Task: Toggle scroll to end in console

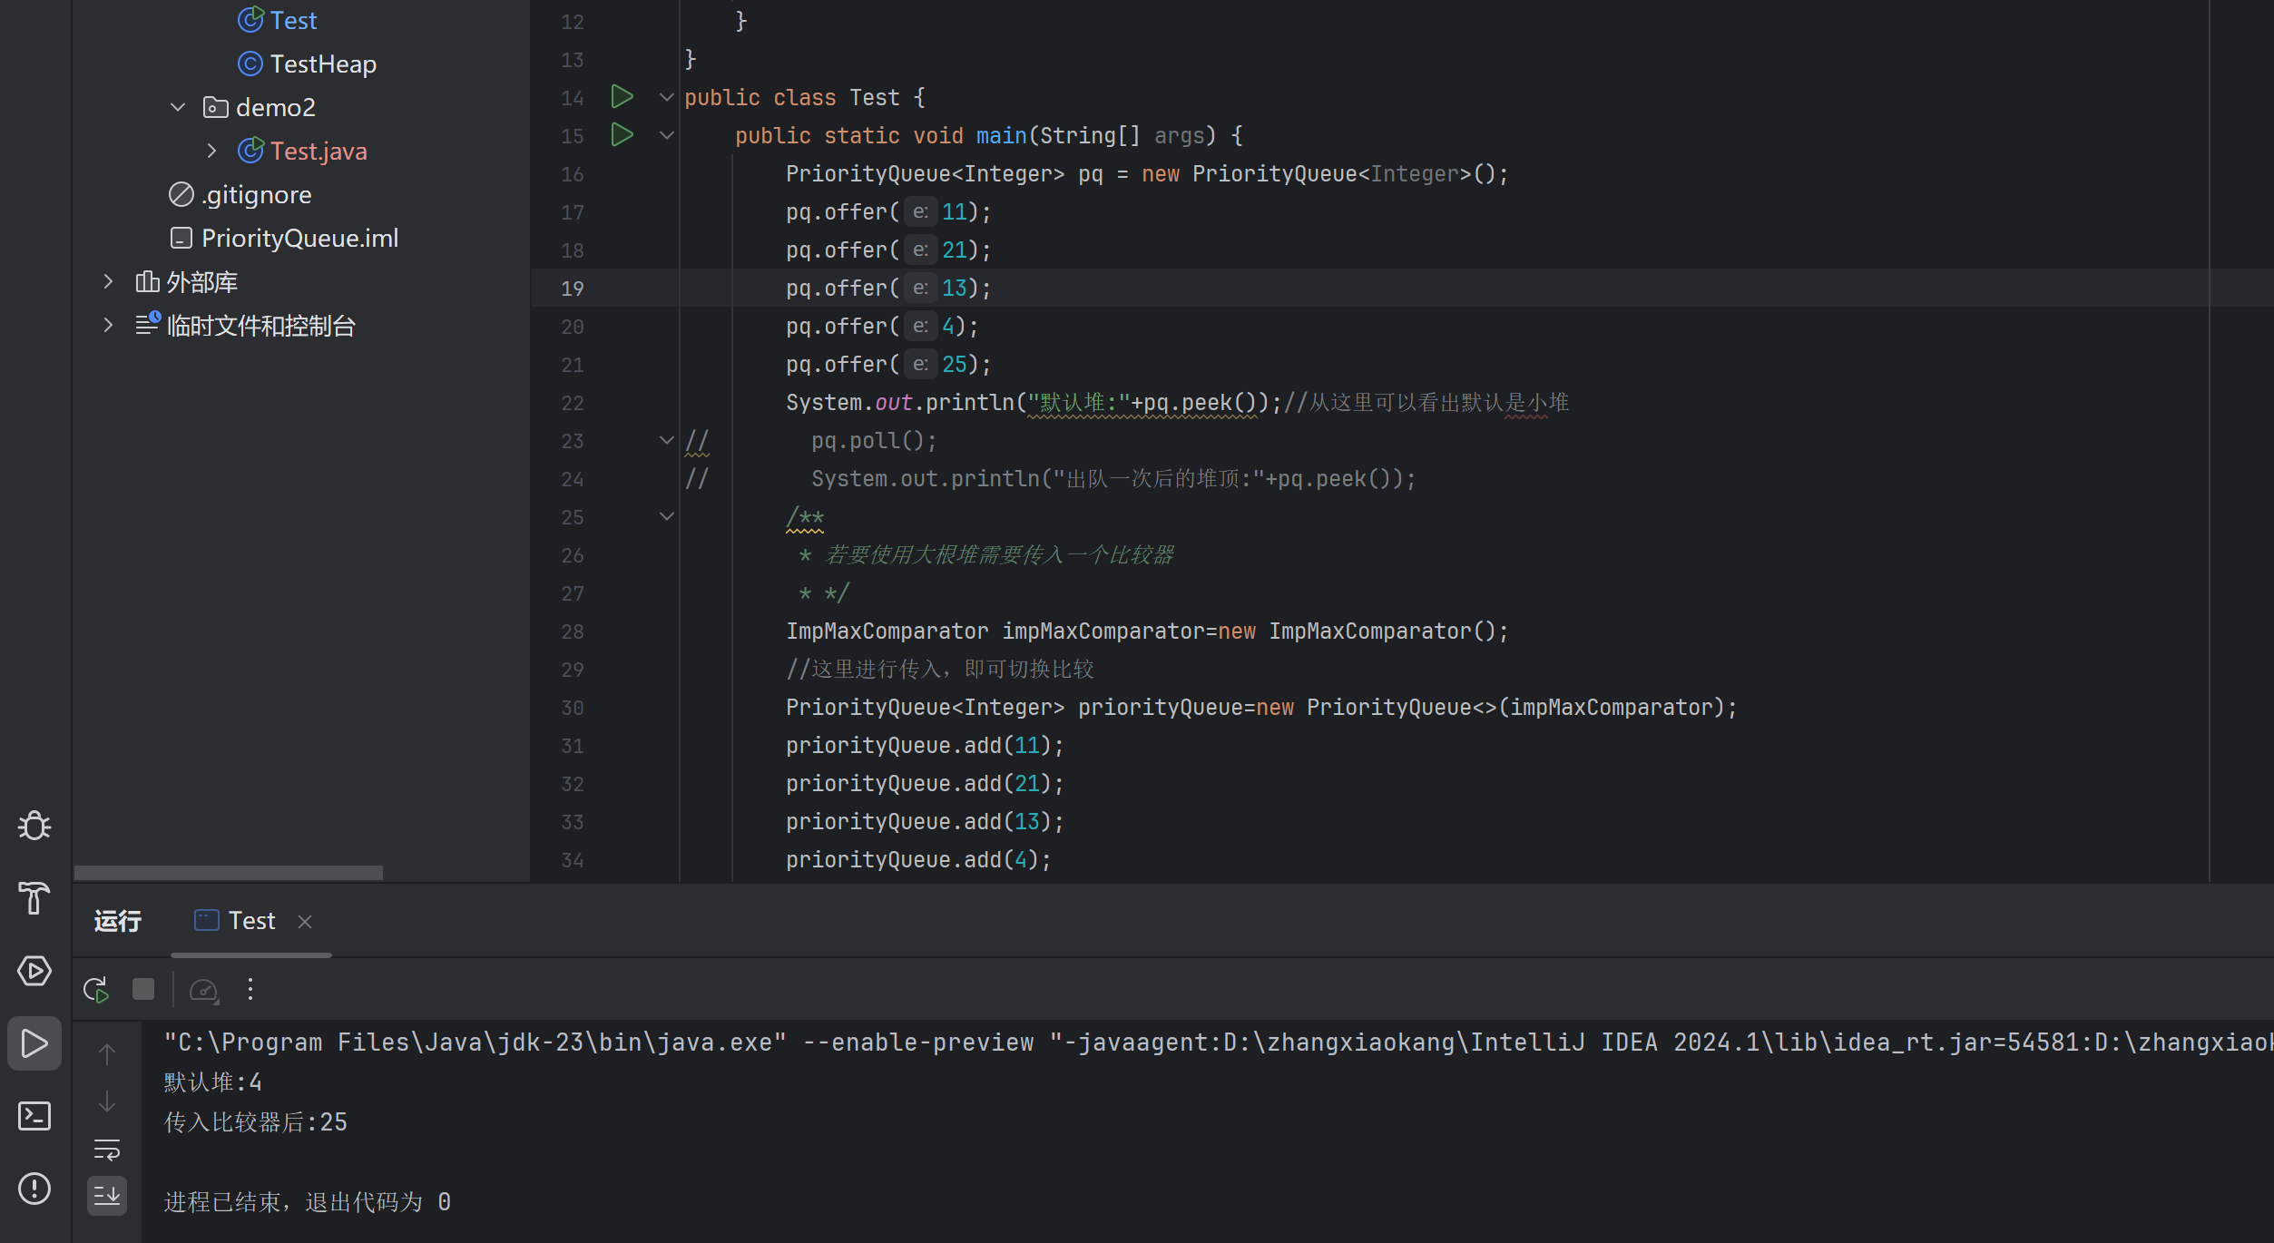Action: click(106, 1195)
